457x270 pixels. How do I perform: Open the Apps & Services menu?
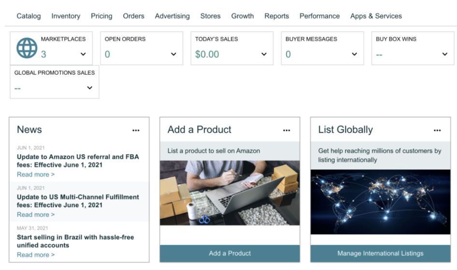(376, 16)
